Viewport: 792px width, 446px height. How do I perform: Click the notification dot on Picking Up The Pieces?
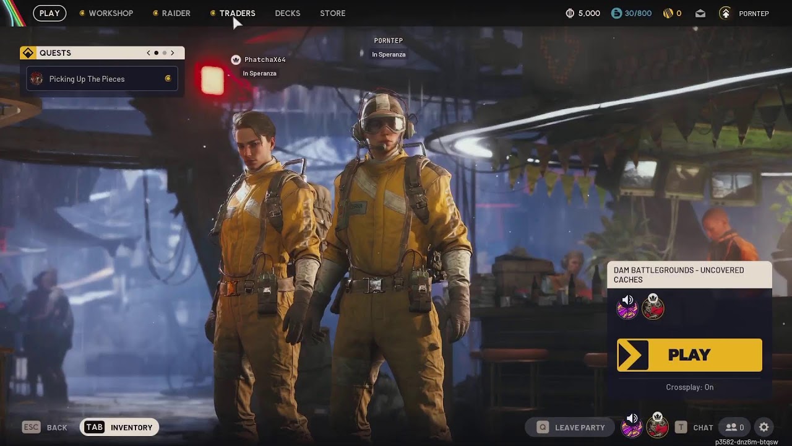pyautogui.click(x=168, y=79)
